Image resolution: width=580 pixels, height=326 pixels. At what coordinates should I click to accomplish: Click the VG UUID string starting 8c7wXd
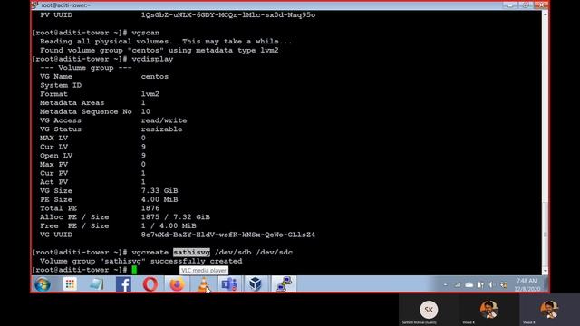coord(228,235)
